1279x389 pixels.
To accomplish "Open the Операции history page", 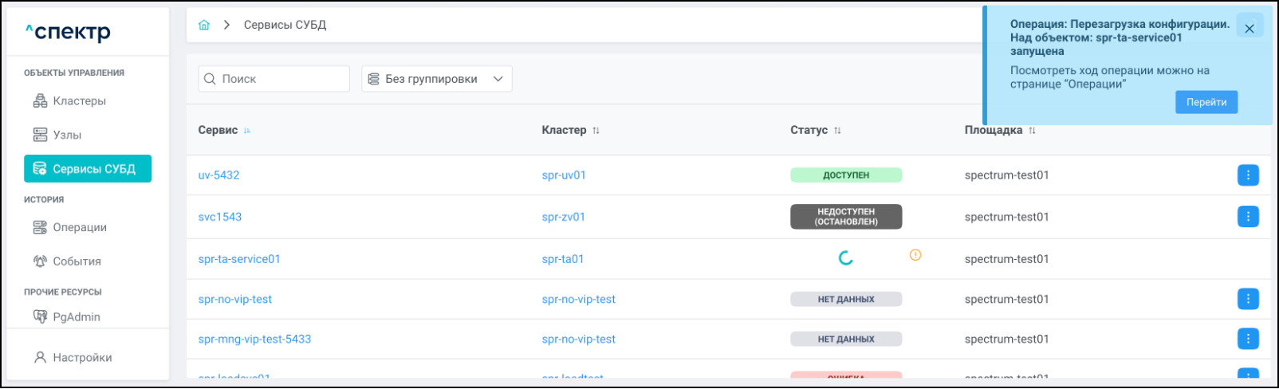I will tap(79, 227).
